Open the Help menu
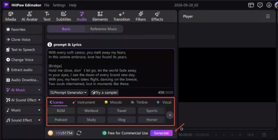The height and width of the screenshot is (140, 278). [73, 5]
